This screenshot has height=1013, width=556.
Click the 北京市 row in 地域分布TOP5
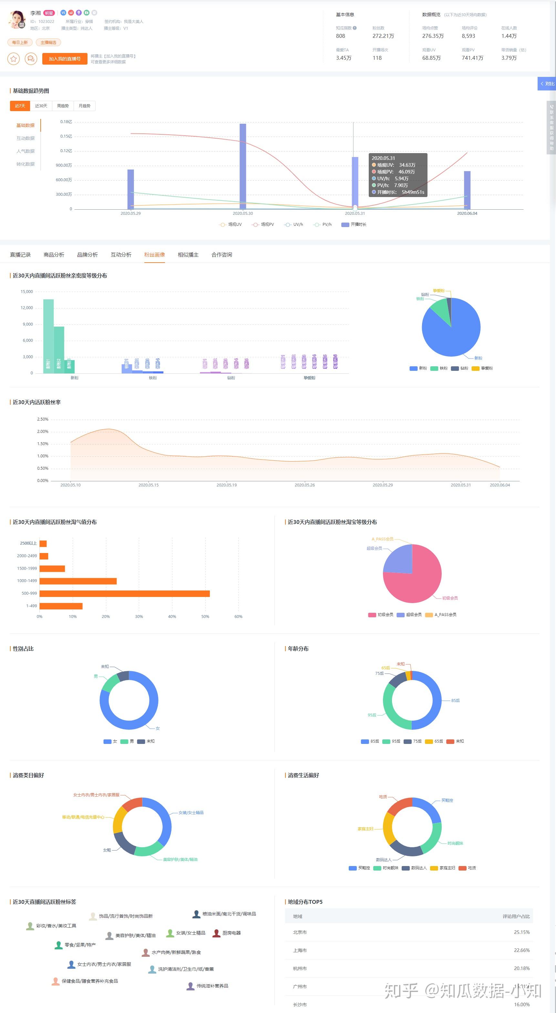tap(409, 932)
